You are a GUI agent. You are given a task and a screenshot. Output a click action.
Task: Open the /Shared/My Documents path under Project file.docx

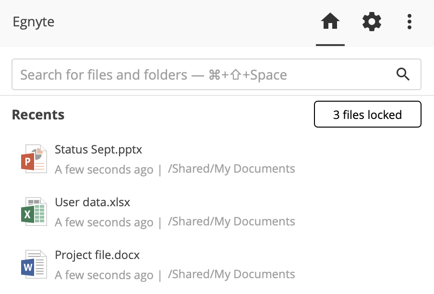[x=231, y=274]
